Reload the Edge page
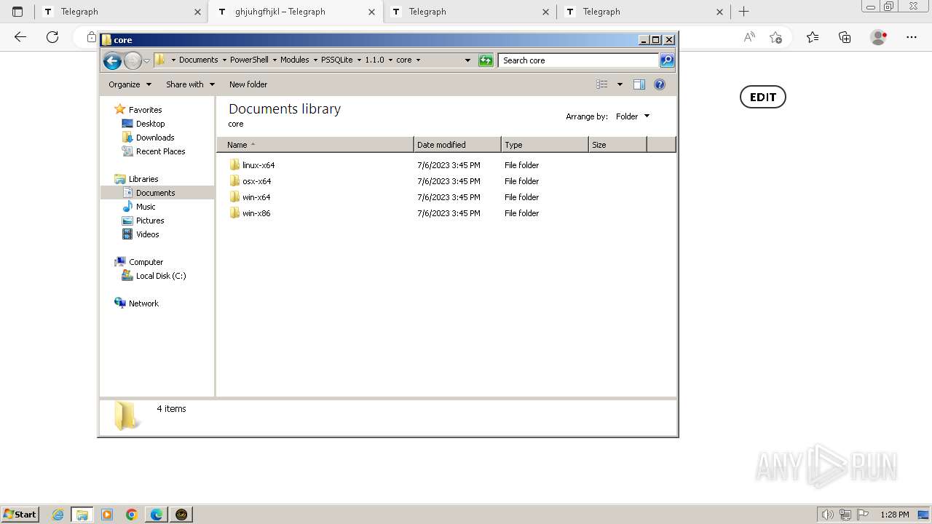The width and height of the screenshot is (932, 524). [x=52, y=37]
